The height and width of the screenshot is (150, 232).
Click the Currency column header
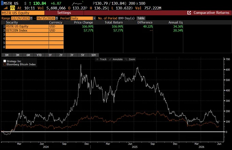click(56, 23)
